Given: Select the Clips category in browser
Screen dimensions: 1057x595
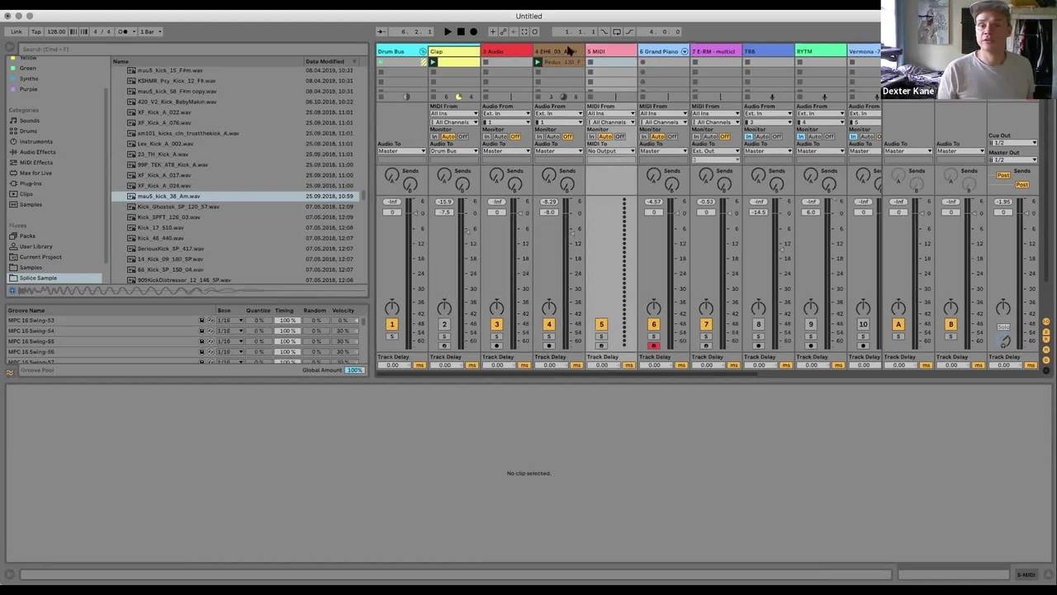Looking at the screenshot, I should point(26,194).
